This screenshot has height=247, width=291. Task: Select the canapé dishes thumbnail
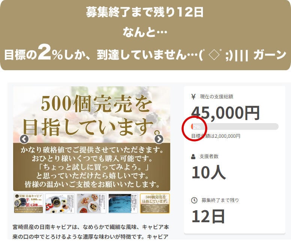(91, 203)
